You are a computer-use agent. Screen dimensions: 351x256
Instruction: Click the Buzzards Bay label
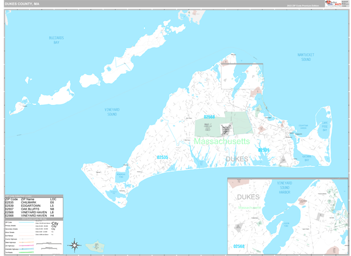click(56, 40)
